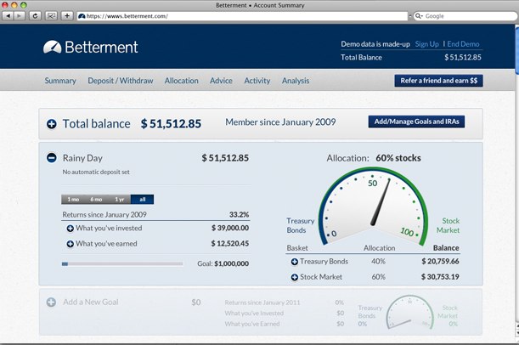Click the Sign Up link
The height and width of the screenshot is (345, 519).
pos(426,43)
